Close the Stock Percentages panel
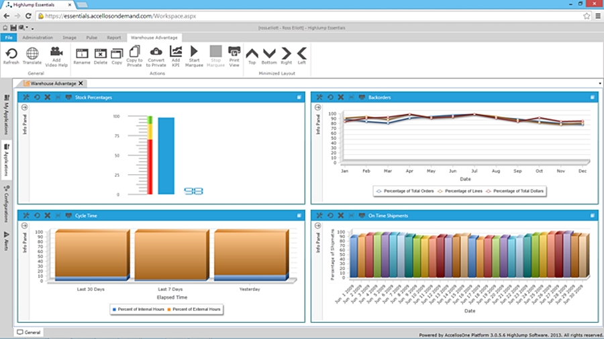Screen dimensions: 604x339 (48, 97)
